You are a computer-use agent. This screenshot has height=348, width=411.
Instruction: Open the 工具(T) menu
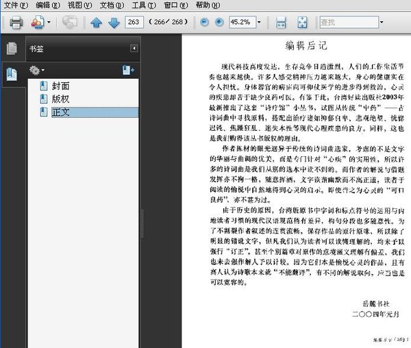144,5
